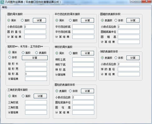This screenshot has height=124, width=152.
Task: Click the 梯形上底 input field
Action: [x=83, y=60]
